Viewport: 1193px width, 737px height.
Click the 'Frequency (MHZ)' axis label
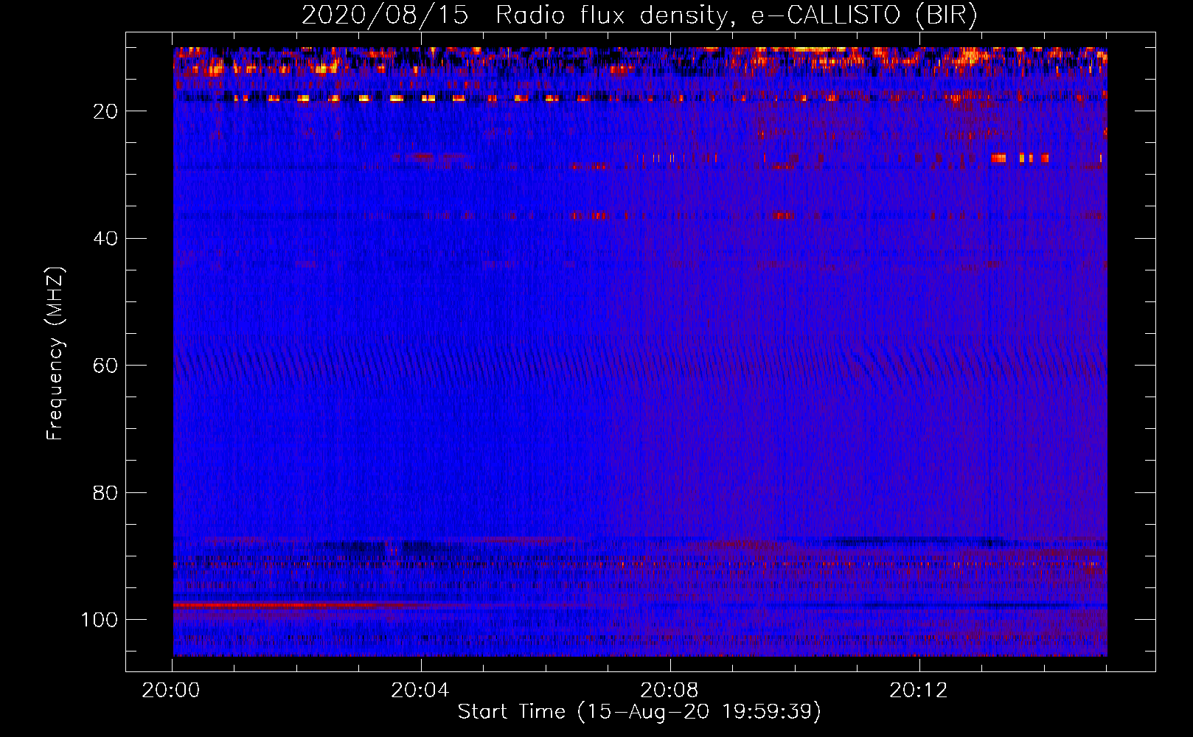[x=55, y=353]
